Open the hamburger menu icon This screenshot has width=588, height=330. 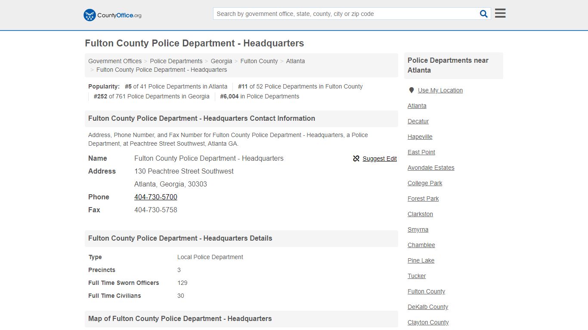pos(500,13)
